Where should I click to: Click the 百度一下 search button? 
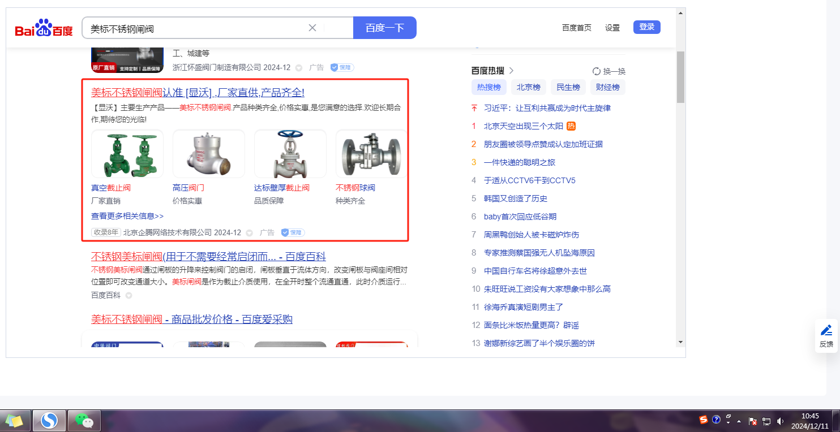click(385, 28)
